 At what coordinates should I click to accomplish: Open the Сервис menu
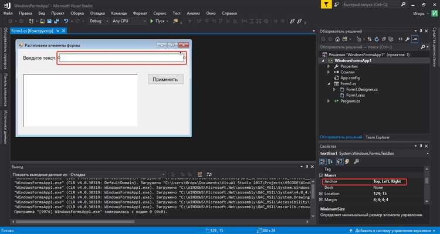160,13
